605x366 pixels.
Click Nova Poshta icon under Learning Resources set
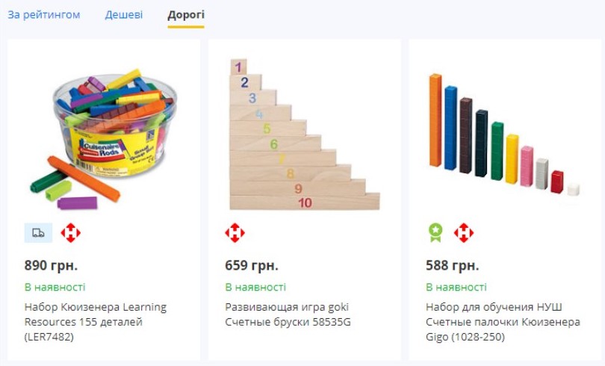(70, 233)
